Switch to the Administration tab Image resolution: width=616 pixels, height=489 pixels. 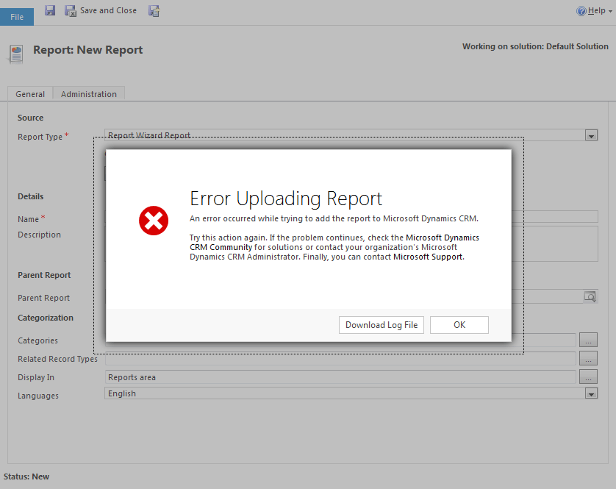click(x=89, y=94)
